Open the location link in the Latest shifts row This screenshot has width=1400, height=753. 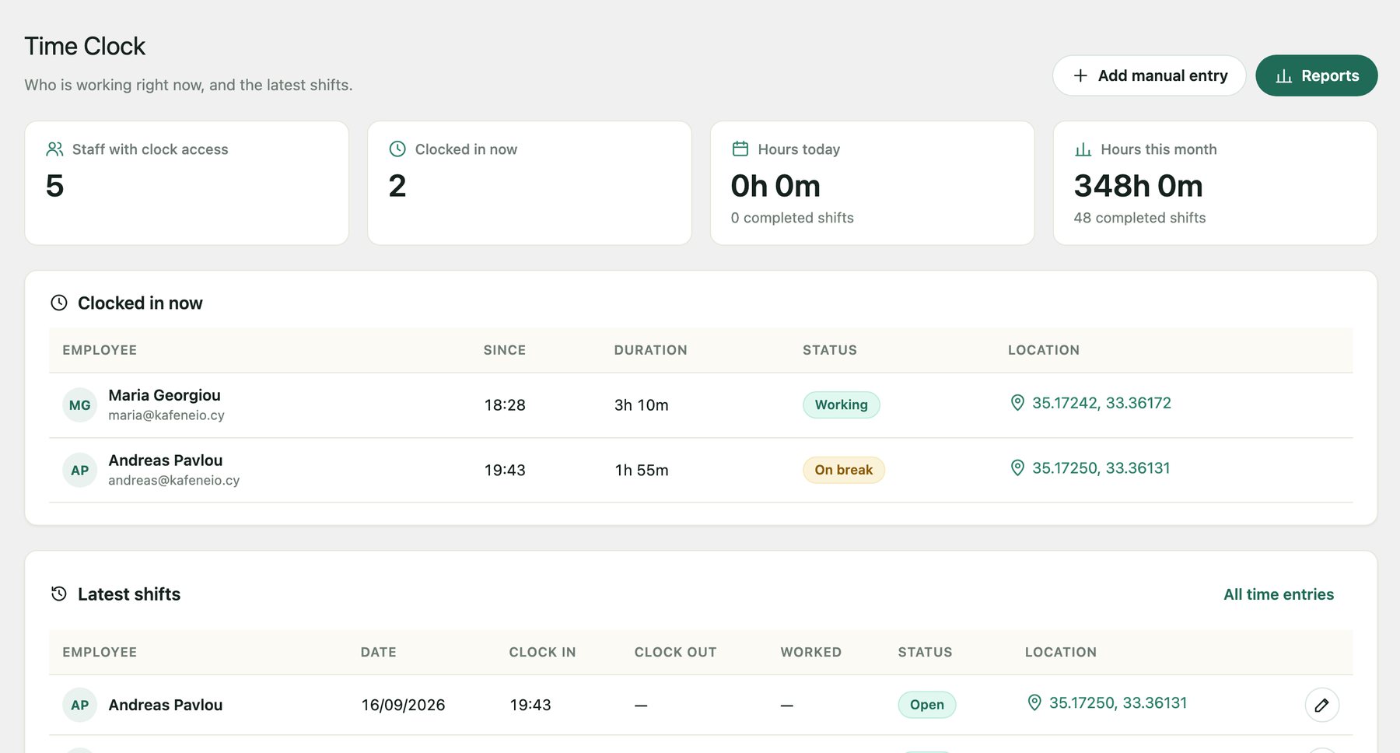tap(1118, 703)
